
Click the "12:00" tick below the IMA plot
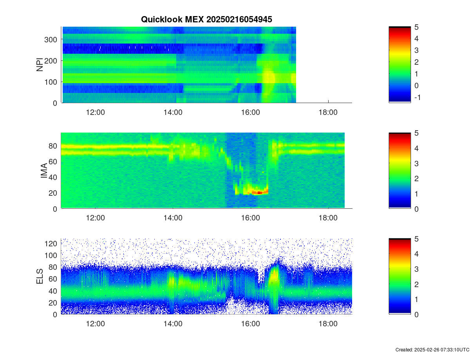pyautogui.click(x=95, y=218)
